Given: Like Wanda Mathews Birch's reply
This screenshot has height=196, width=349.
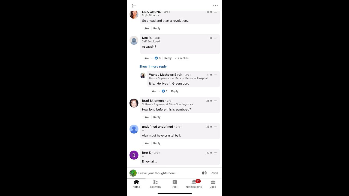Looking at the screenshot, I should tap(153, 91).
